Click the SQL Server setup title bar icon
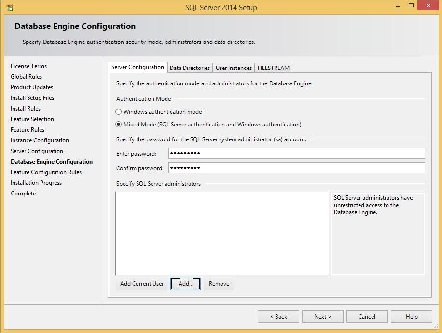 click(9, 7)
